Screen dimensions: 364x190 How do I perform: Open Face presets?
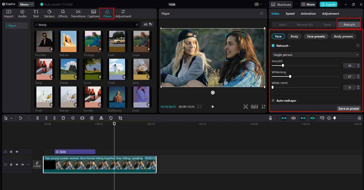pyautogui.click(x=316, y=36)
